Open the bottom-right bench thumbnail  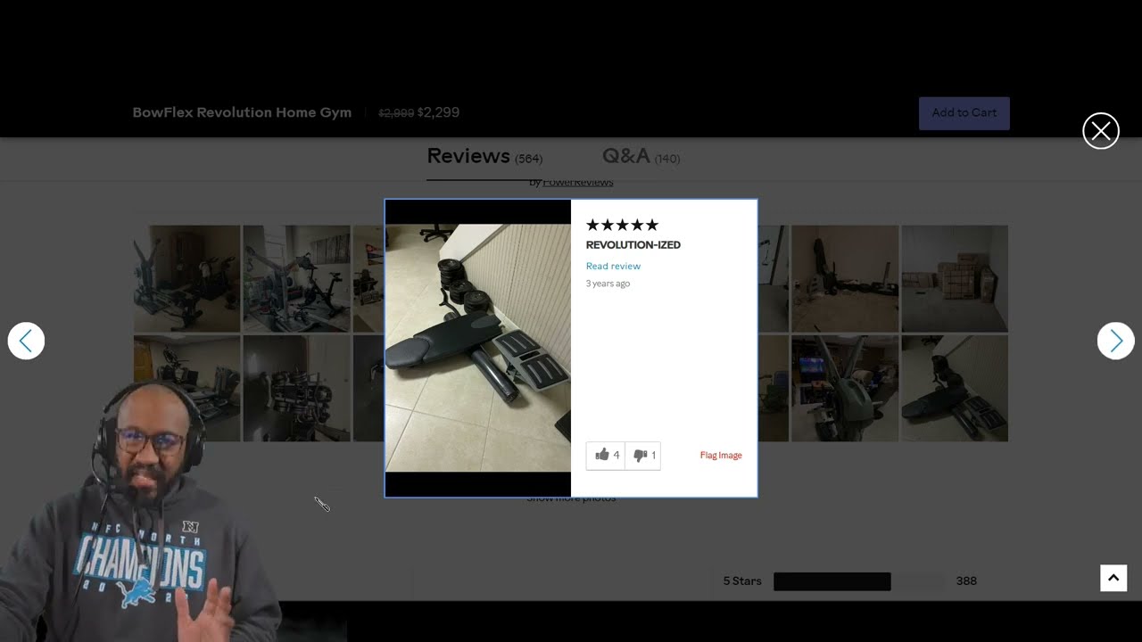click(955, 388)
